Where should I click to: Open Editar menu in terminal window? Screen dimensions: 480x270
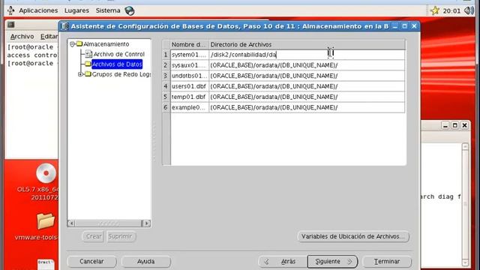click(x=49, y=37)
